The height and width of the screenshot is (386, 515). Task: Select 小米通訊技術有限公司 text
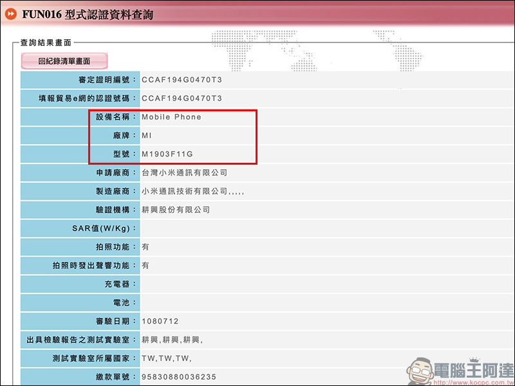pos(184,191)
